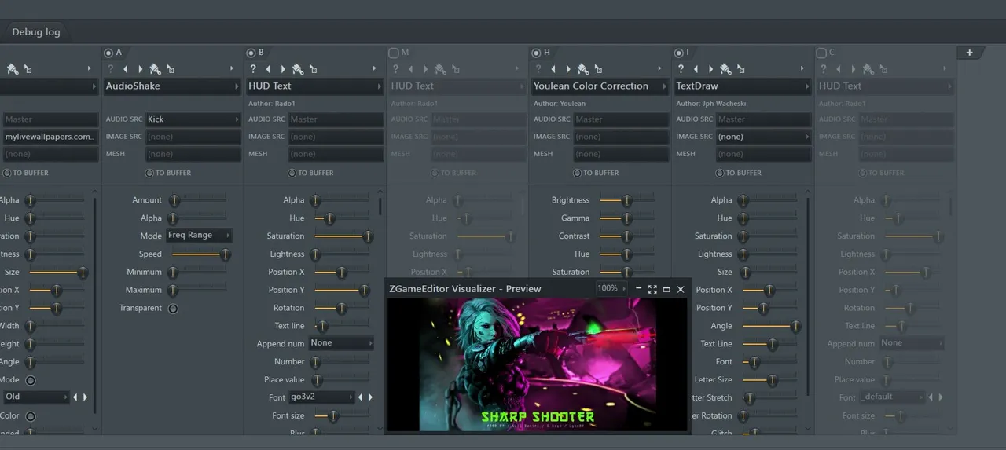Disable layer B with its toggle
The image size is (1006, 450).
[251, 53]
